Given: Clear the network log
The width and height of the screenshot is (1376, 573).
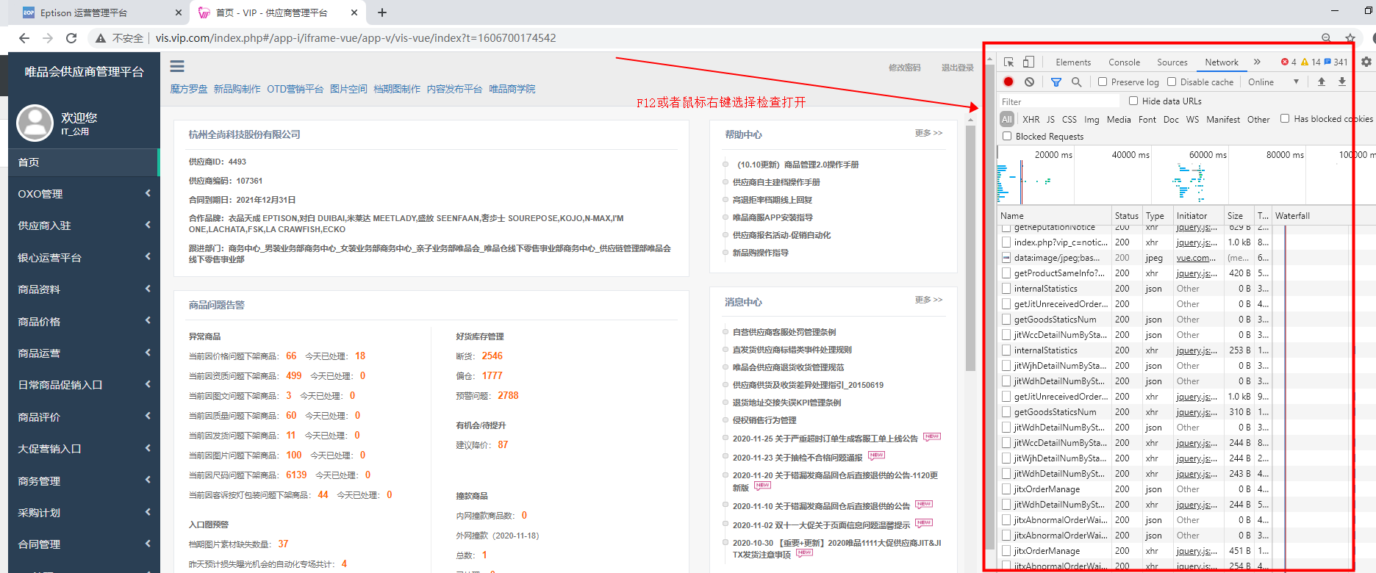Looking at the screenshot, I should pos(1029,82).
